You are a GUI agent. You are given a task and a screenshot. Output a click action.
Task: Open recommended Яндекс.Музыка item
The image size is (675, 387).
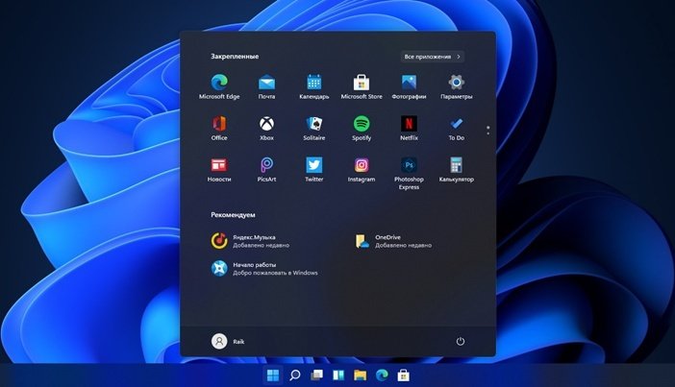point(250,241)
